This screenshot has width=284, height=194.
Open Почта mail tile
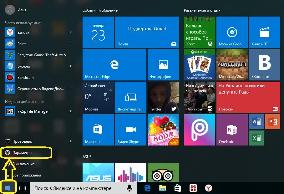[147, 32]
